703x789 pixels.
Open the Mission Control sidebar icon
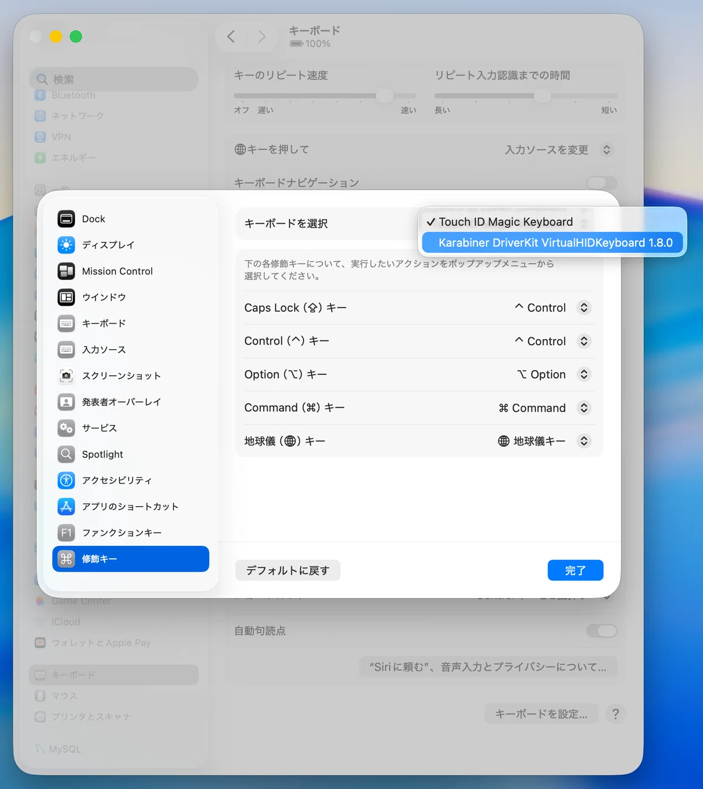coord(66,271)
